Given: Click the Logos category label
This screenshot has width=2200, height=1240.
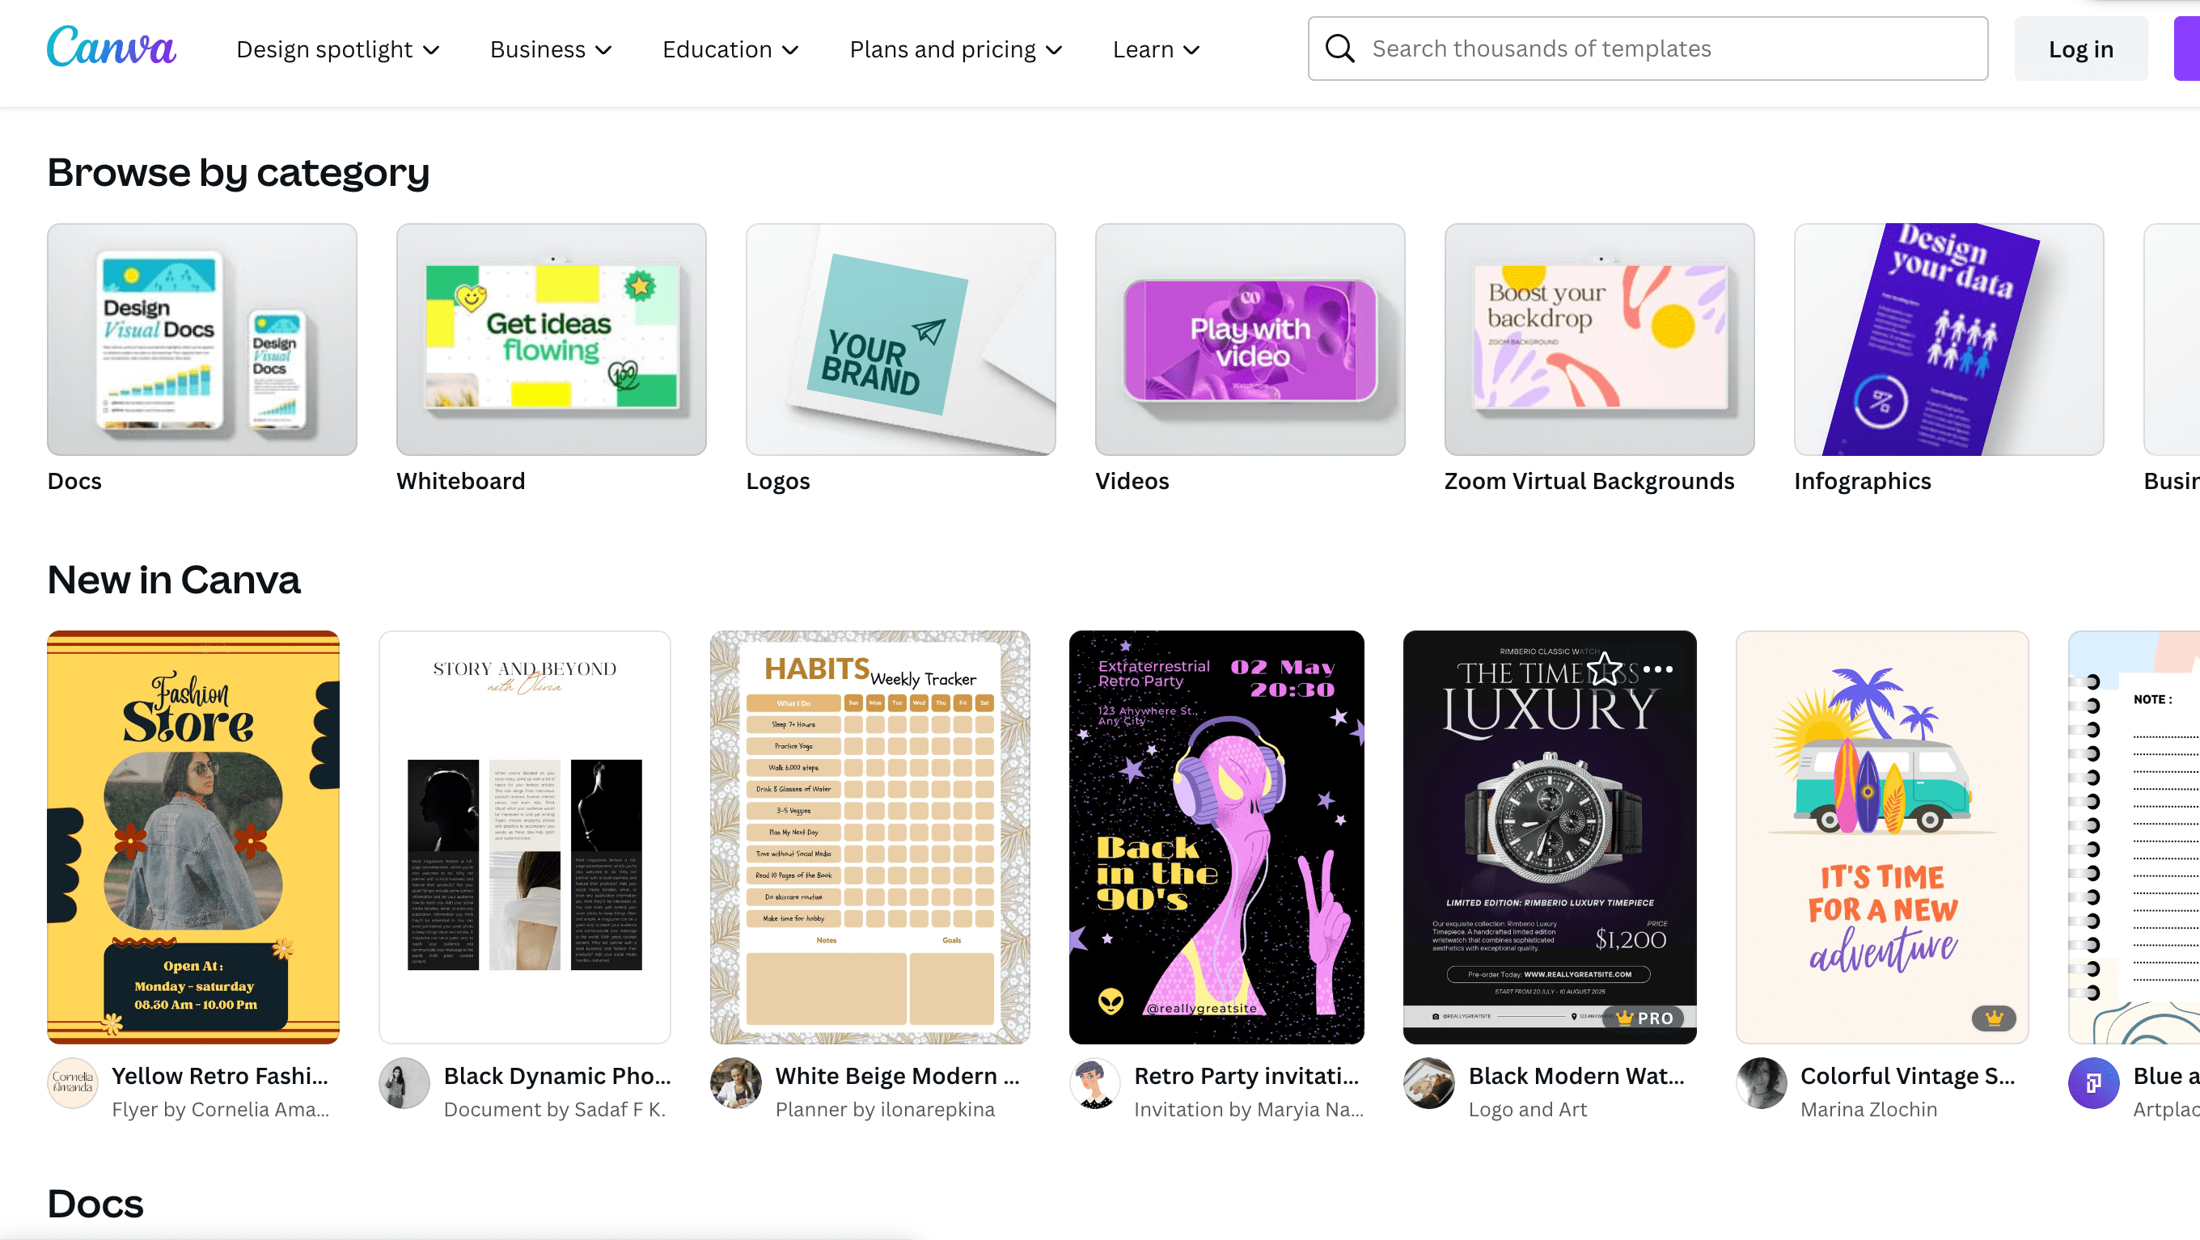Looking at the screenshot, I should coord(777,481).
